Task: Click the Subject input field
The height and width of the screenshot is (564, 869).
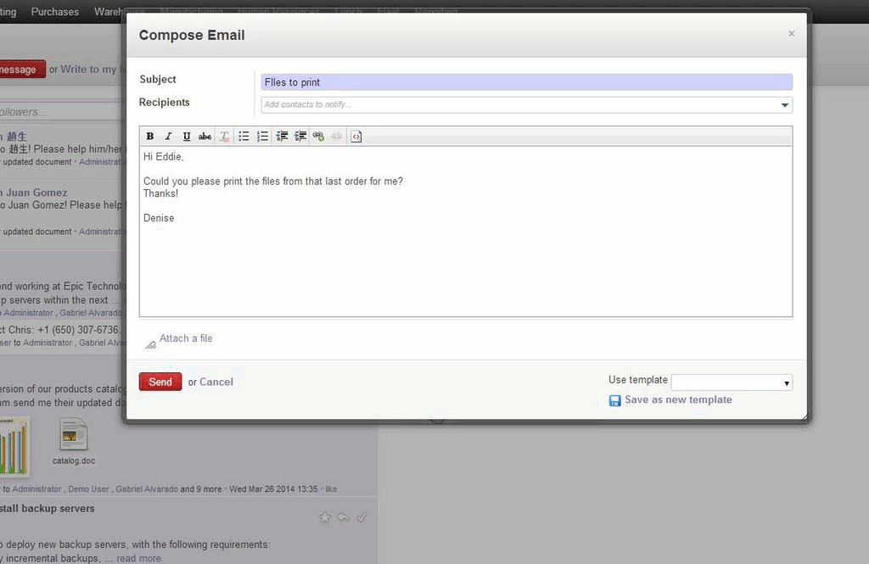Action: click(x=526, y=82)
